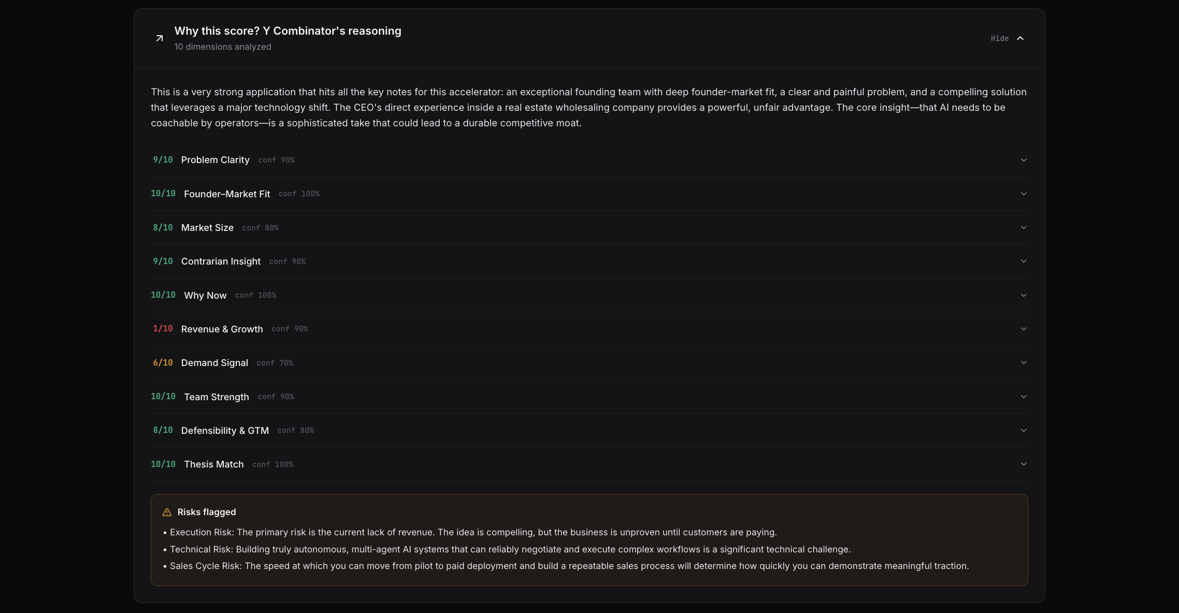Expand the Contrarian Insight chevron

pos(1024,261)
